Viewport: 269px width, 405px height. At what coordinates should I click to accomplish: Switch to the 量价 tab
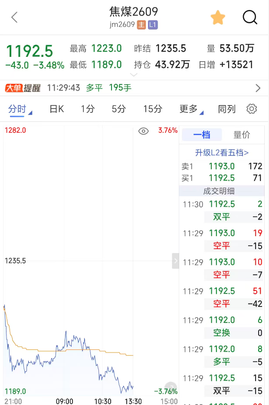tap(242, 135)
